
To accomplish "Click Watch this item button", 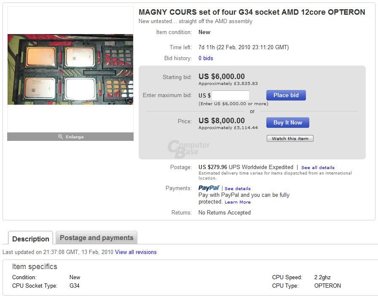I will (290, 138).
